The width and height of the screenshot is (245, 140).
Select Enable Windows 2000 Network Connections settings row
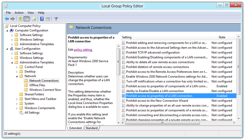(179, 76)
